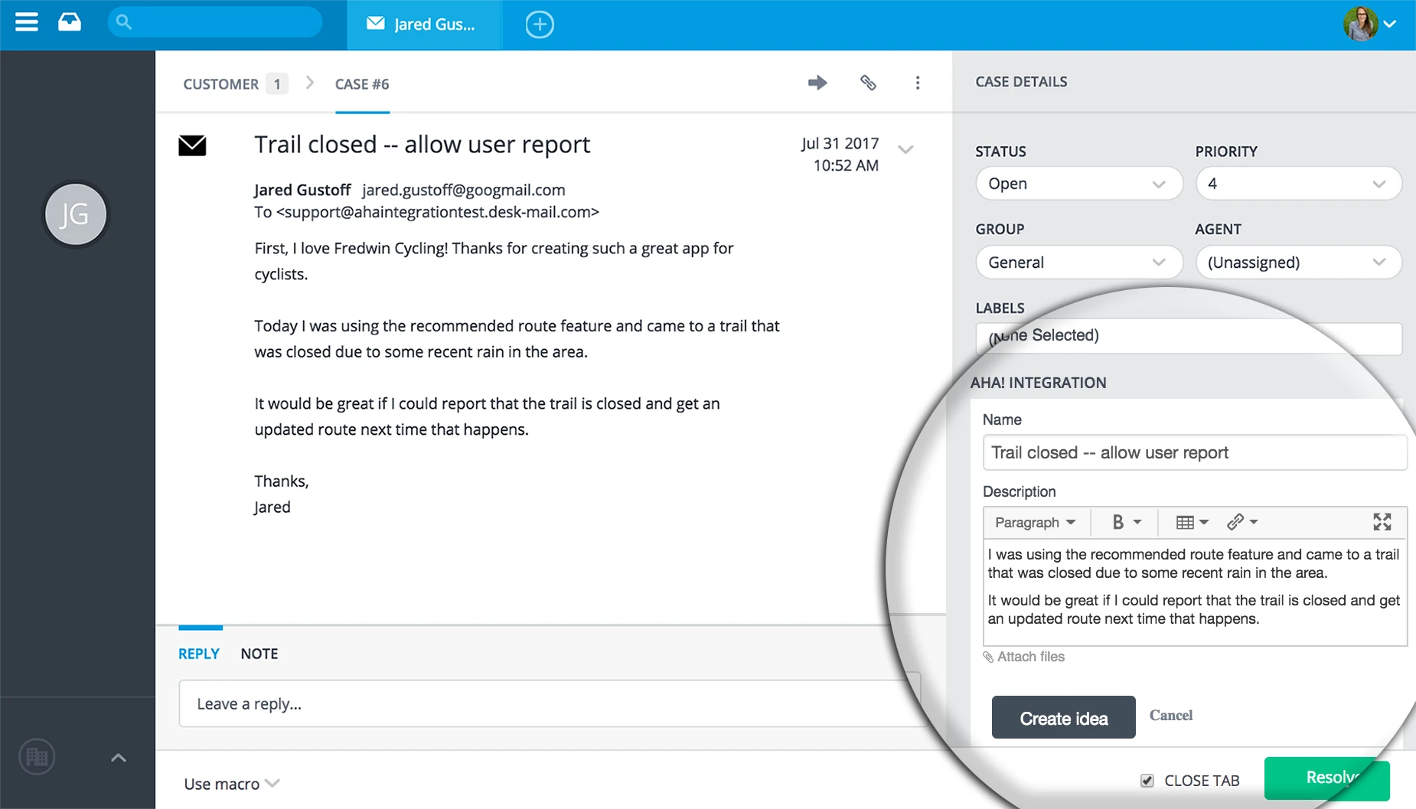This screenshot has height=809, width=1416.
Task: Click the case subject title text
Action: [x=423, y=145]
